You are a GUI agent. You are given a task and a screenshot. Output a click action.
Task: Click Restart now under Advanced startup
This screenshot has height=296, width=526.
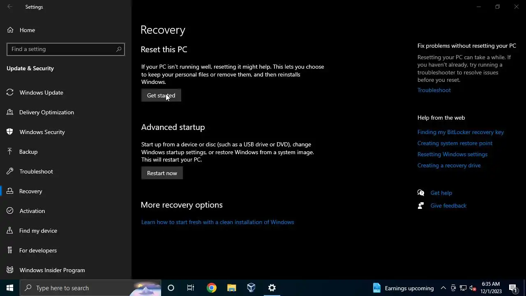click(162, 173)
